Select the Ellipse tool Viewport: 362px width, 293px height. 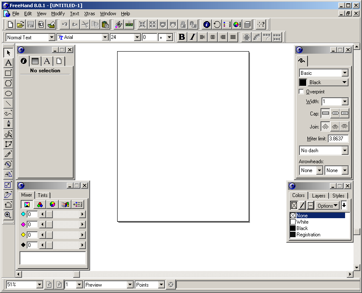8,93
